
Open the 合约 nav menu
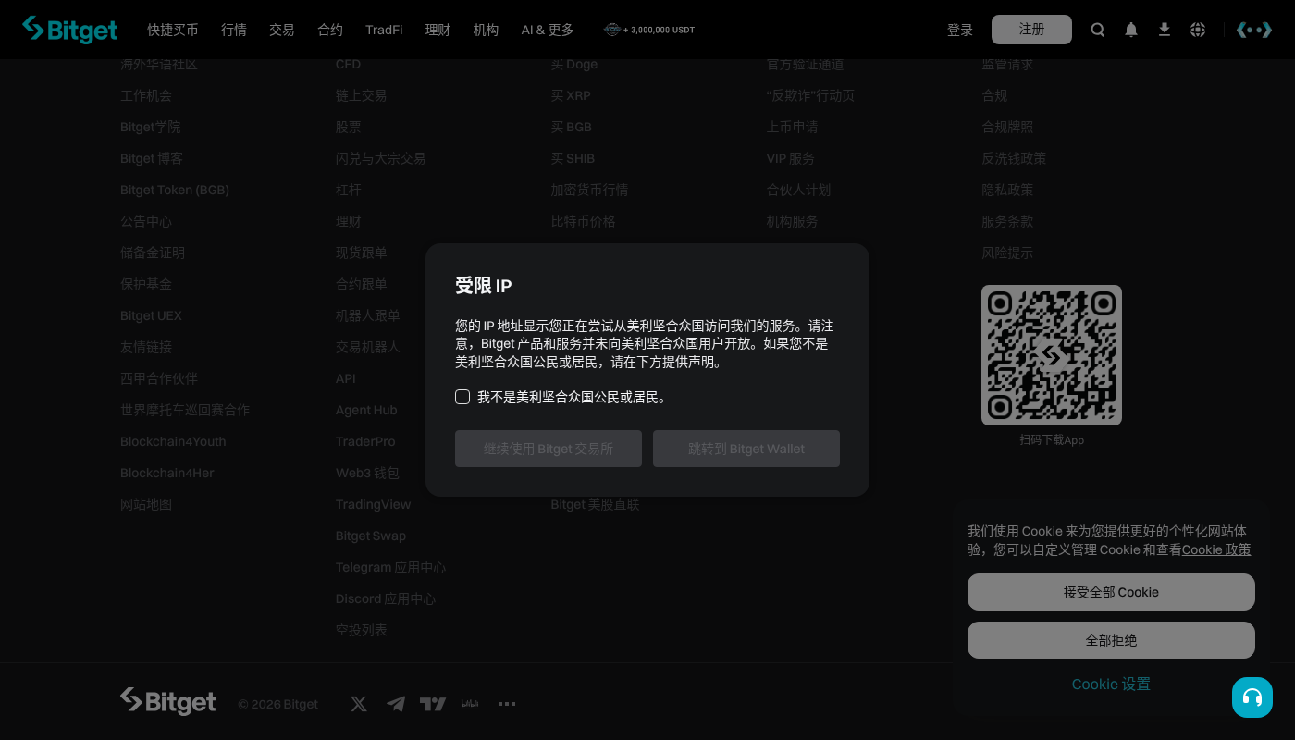click(x=330, y=30)
